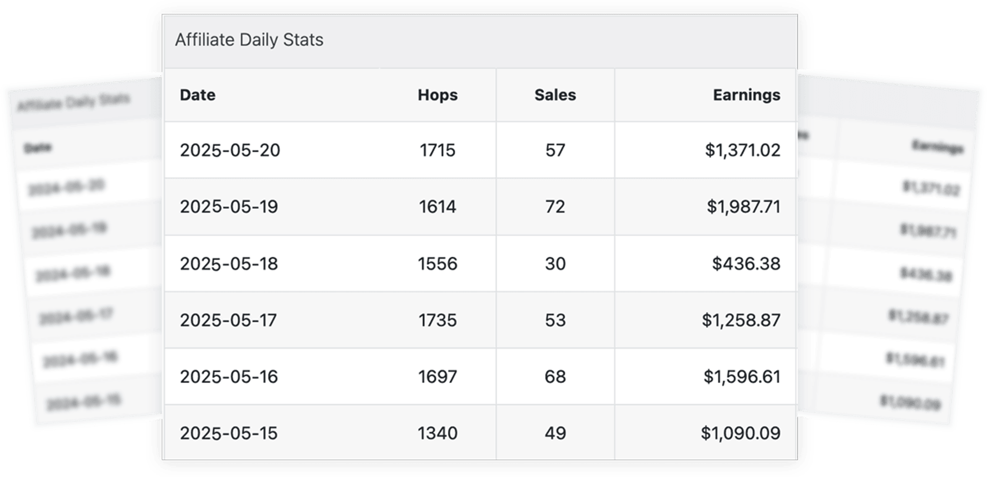Select the 2025-05-16 date cell

click(229, 377)
